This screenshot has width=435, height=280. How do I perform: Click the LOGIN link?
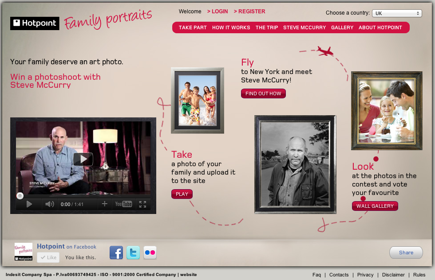click(x=217, y=12)
